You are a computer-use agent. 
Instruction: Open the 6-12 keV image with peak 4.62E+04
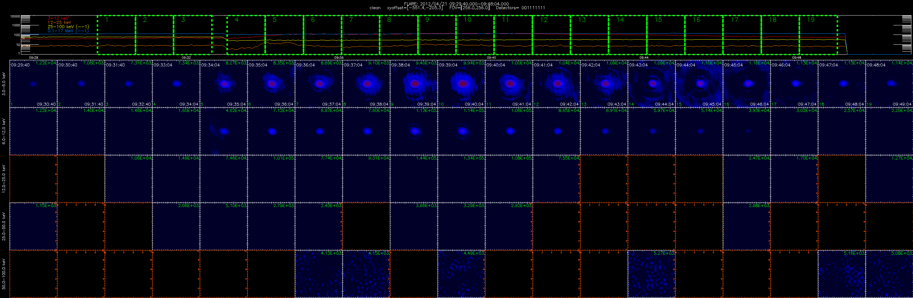point(223,131)
